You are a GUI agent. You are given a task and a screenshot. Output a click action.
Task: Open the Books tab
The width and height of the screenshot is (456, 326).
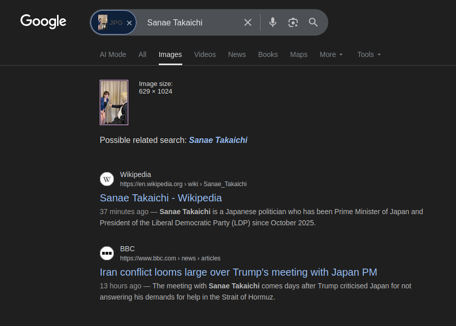click(268, 54)
